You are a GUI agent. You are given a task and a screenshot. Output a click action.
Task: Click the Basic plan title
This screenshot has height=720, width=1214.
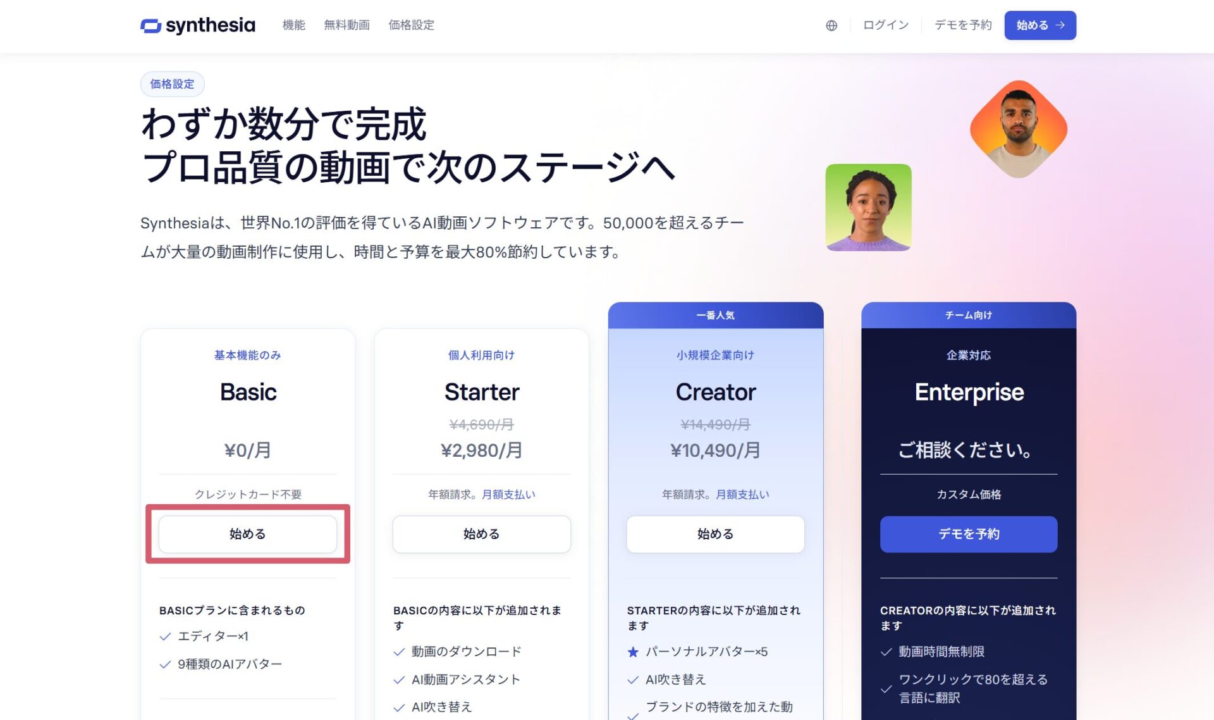pyautogui.click(x=248, y=392)
